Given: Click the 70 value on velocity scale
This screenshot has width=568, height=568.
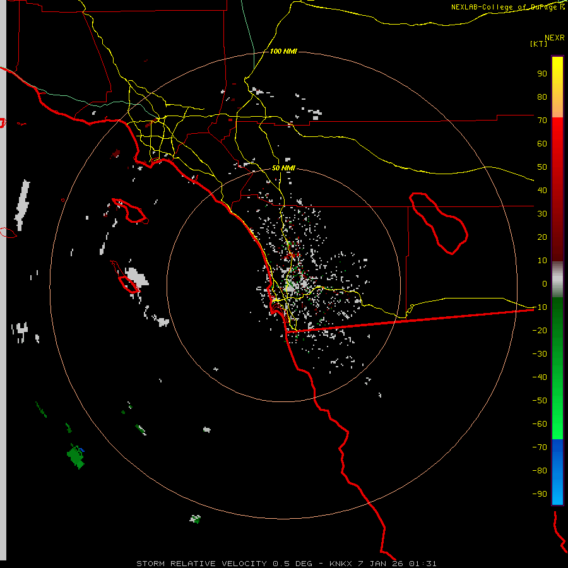Looking at the screenshot, I should pyautogui.click(x=542, y=121).
